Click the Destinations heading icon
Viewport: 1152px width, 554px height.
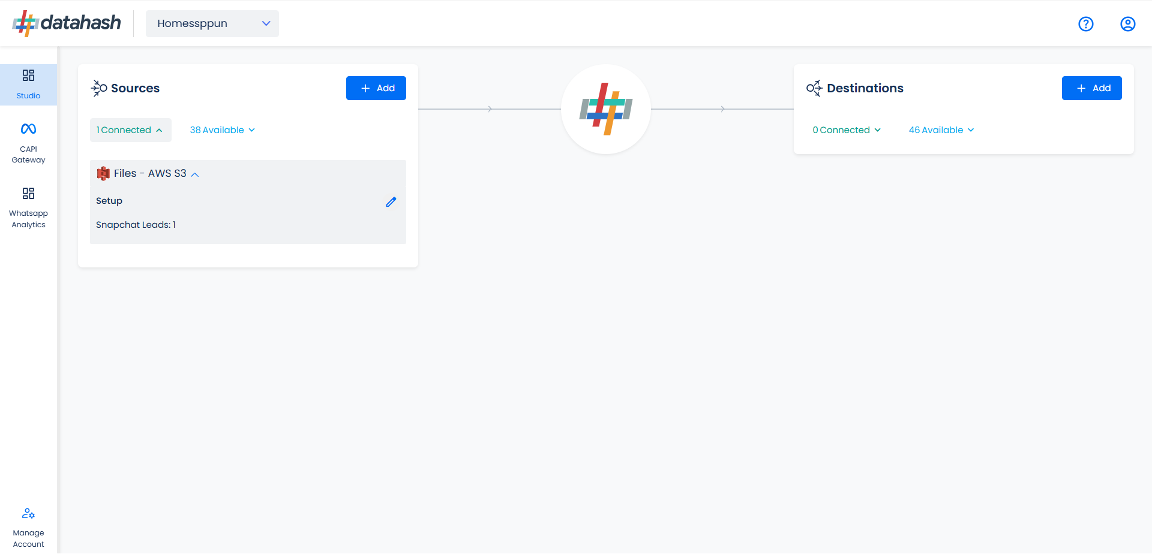click(x=814, y=88)
